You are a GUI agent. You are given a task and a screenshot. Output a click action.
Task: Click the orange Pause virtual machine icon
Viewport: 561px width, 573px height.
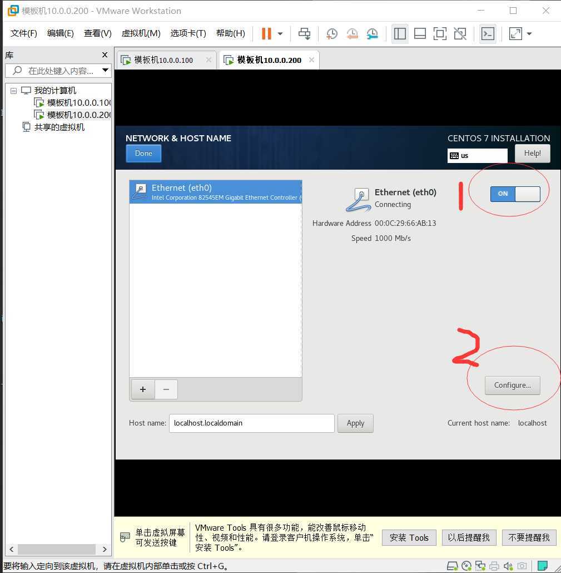click(x=267, y=33)
